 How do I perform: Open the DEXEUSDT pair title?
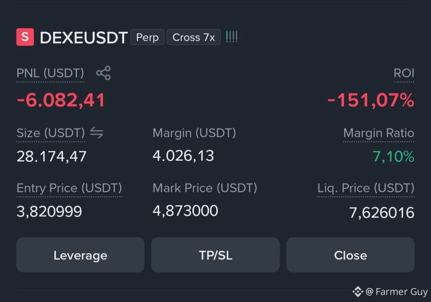pyautogui.click(x=84, y=38)
